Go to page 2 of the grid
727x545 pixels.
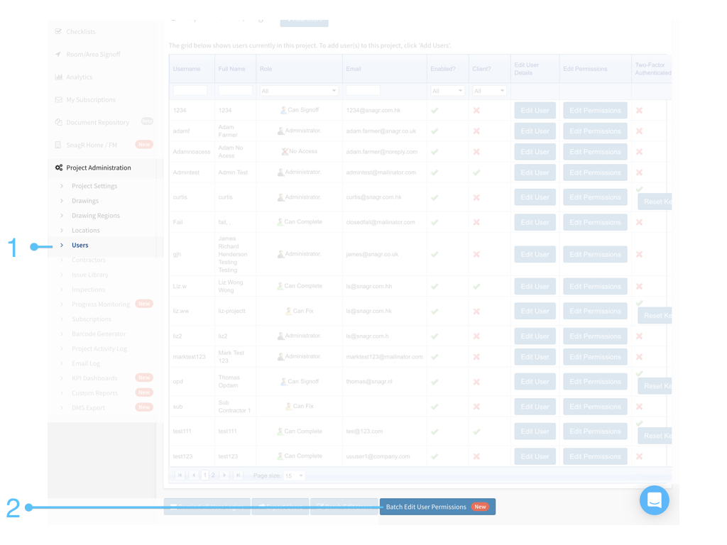tap(213, 475)
